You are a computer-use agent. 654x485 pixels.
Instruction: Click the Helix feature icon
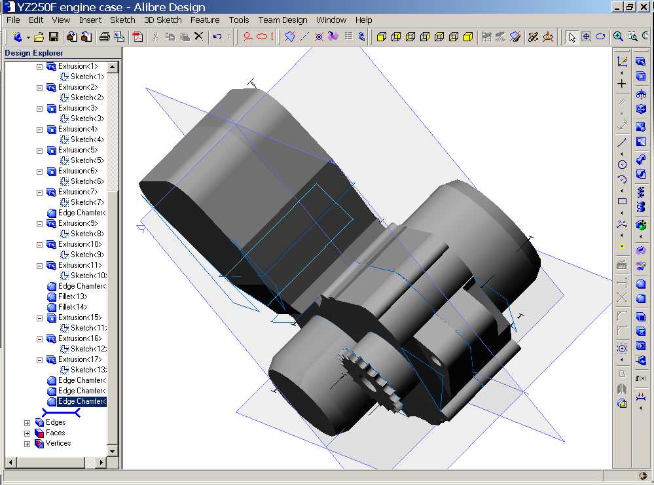[641, 192]
